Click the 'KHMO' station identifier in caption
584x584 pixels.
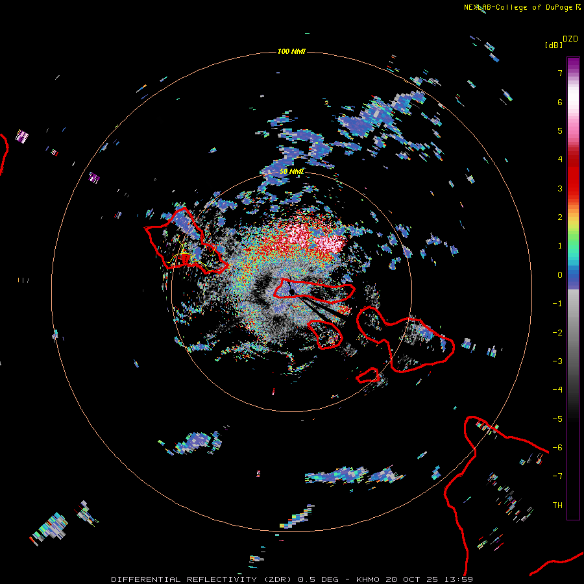pyautogui.click(x=368, y=579)
